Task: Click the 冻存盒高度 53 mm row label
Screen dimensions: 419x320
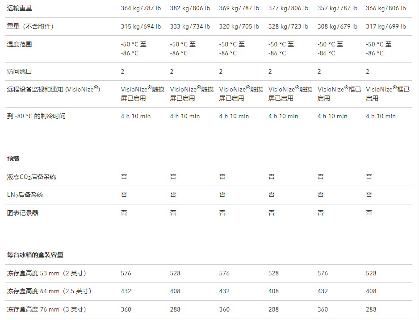Action: 46,273
